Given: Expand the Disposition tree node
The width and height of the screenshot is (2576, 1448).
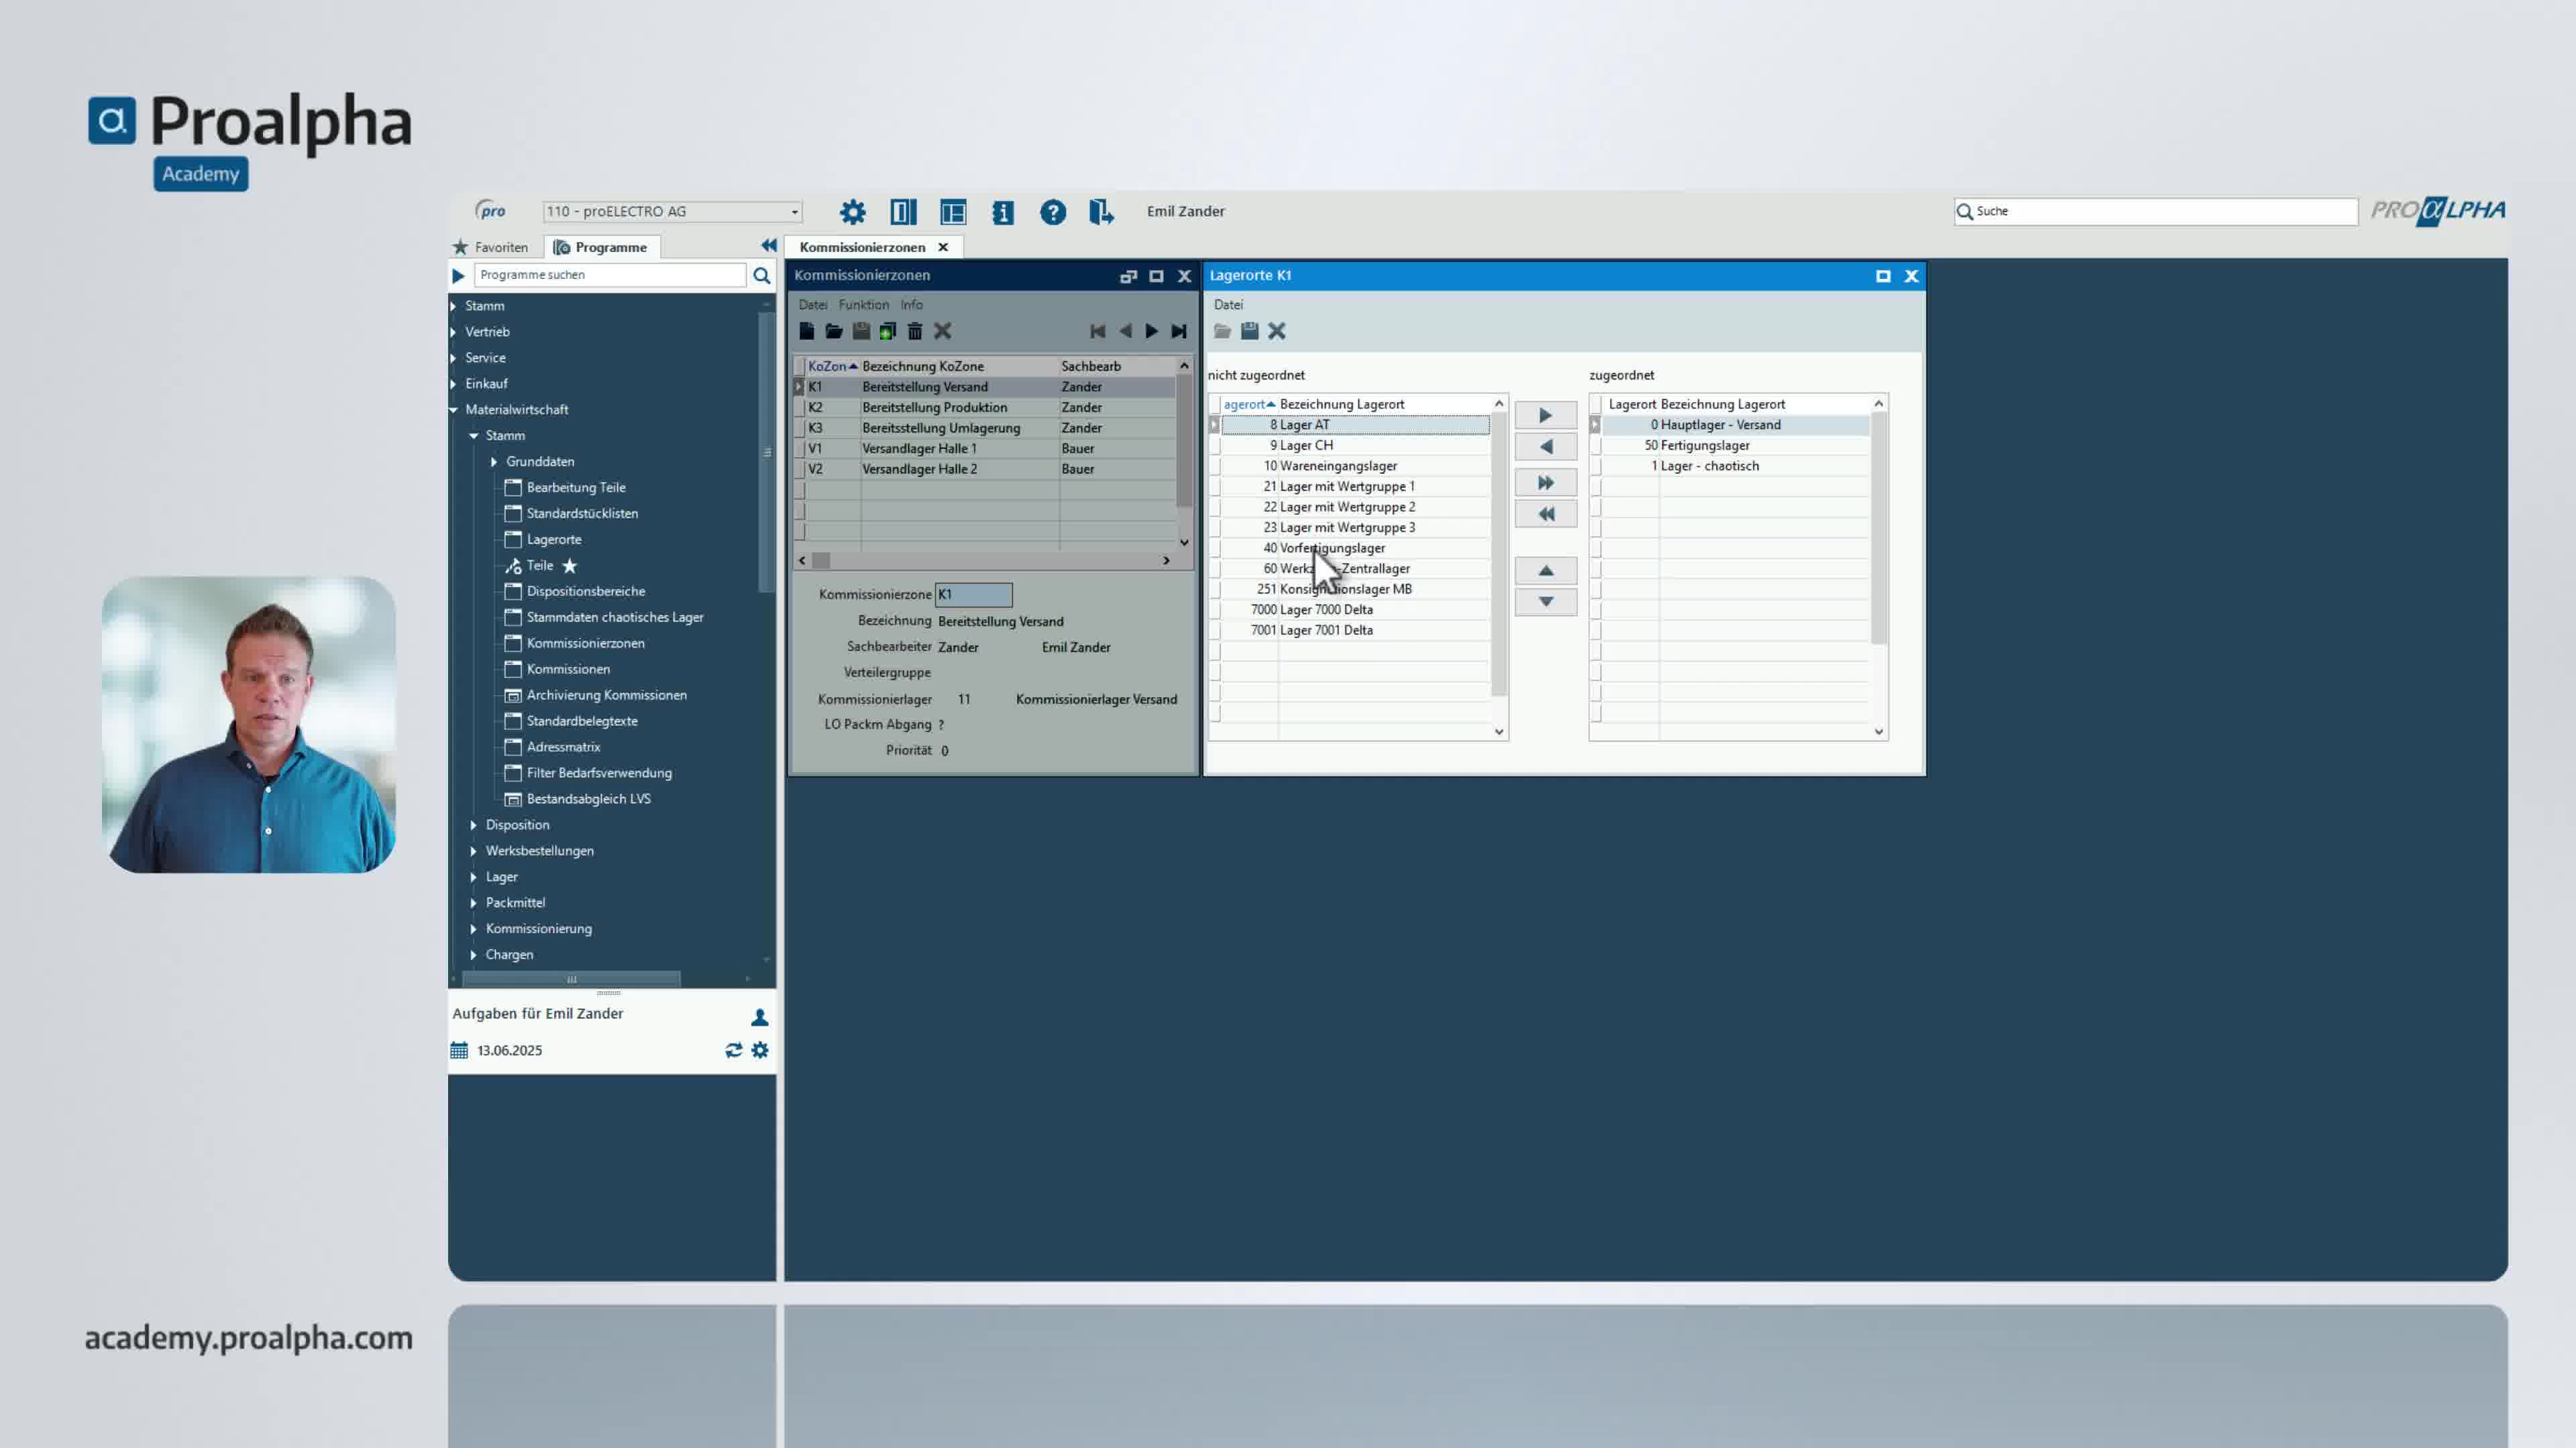Looking at the screenshot, I should 473,825.
